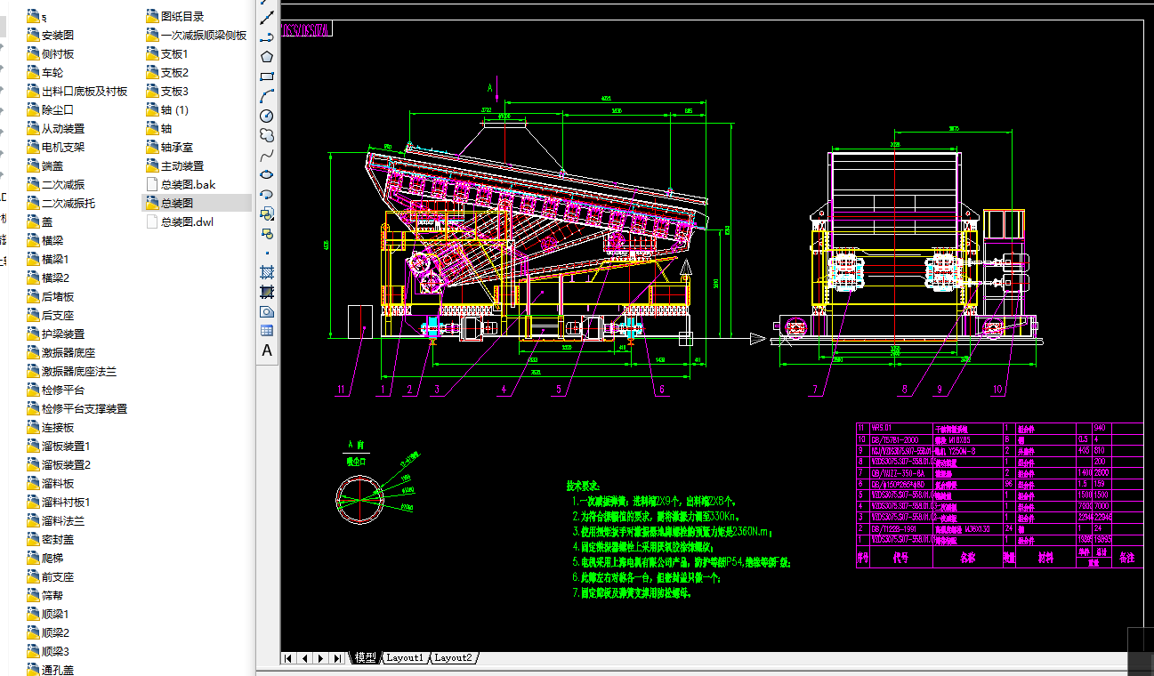This screenshot has width=1154, height=676.
Task: Insert a Table using the toolbar
Action: click(x=266, y=330)
